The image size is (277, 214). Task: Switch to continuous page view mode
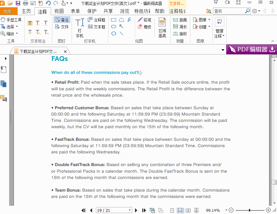pos(180,210)
